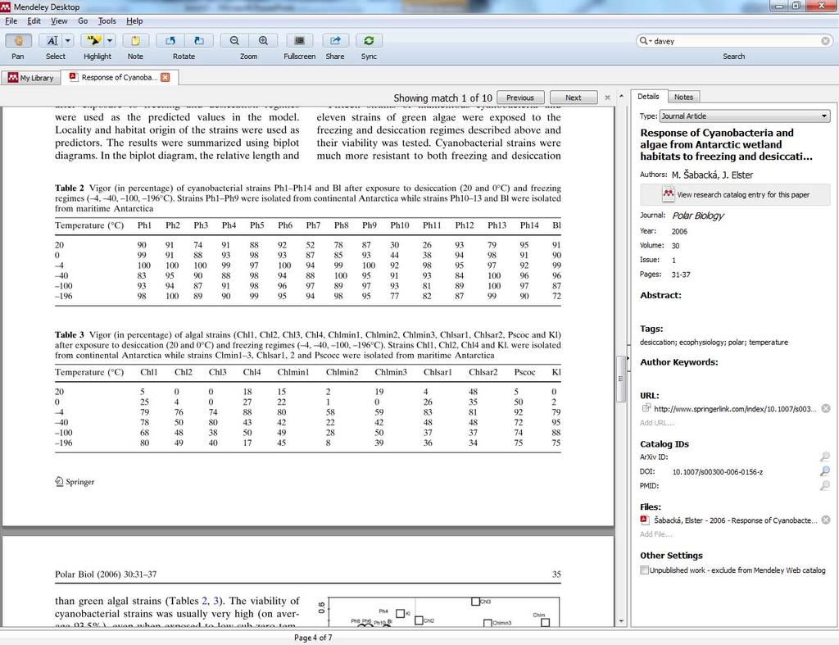This screenshot has width=839, height=645.
Task: Click Add URL... field
Action: pos(657,423)
